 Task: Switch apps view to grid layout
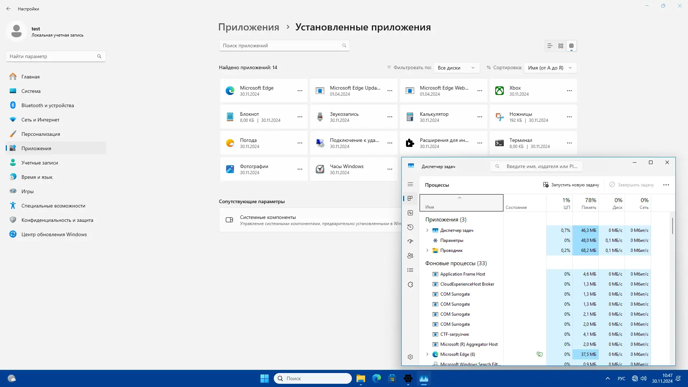(x=561, y=46)
